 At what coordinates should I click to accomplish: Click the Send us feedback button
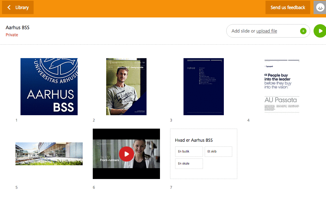pyautogui.click(x=288, y=7)
